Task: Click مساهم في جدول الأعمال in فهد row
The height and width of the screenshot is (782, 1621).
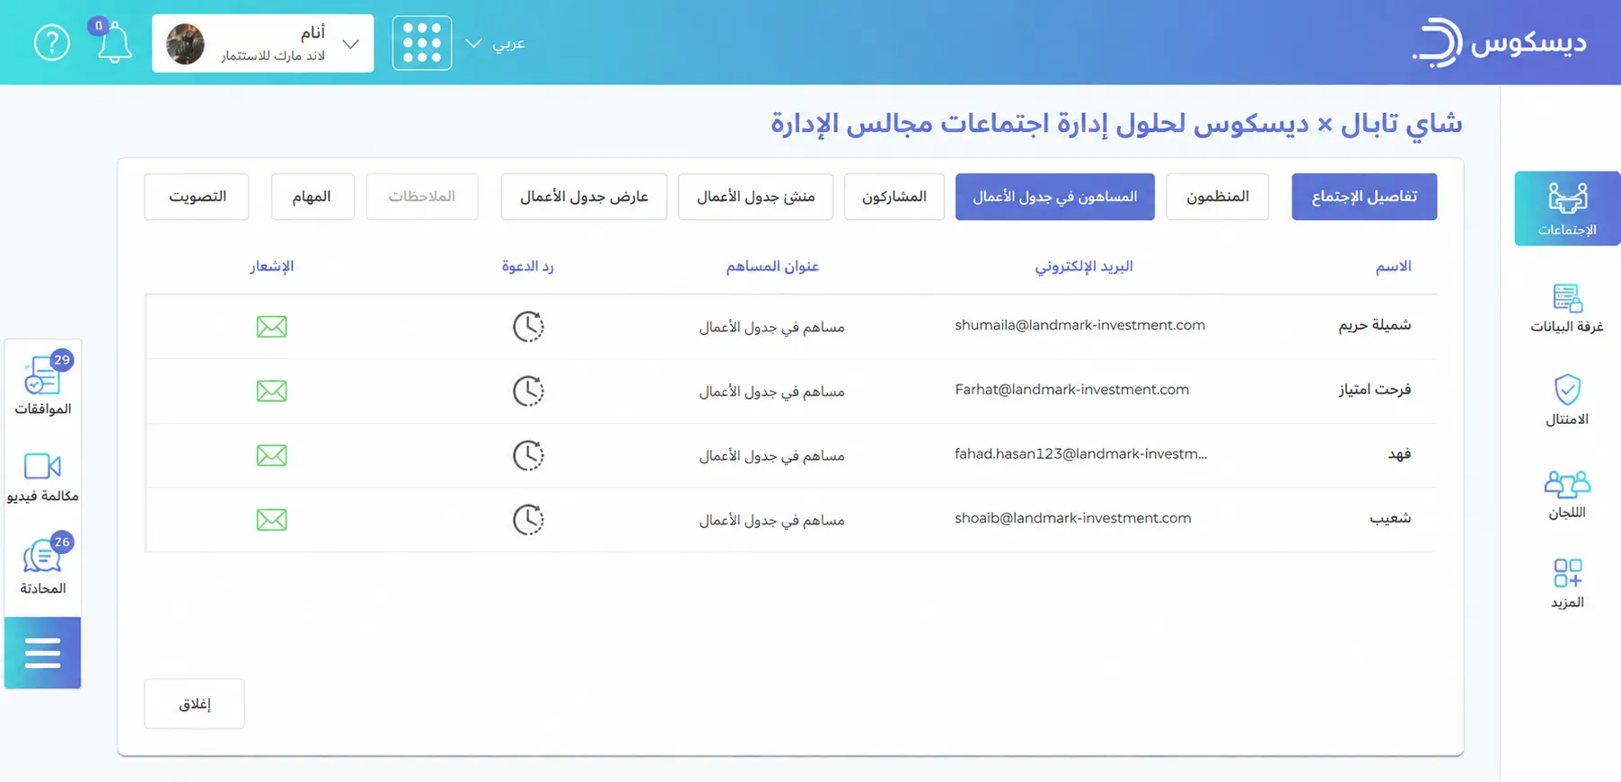Action: point(772,456)
